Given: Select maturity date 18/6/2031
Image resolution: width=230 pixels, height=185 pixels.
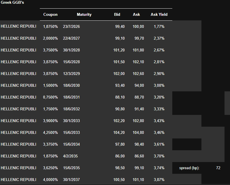Looking at the screenshot, I should point(72,97).
